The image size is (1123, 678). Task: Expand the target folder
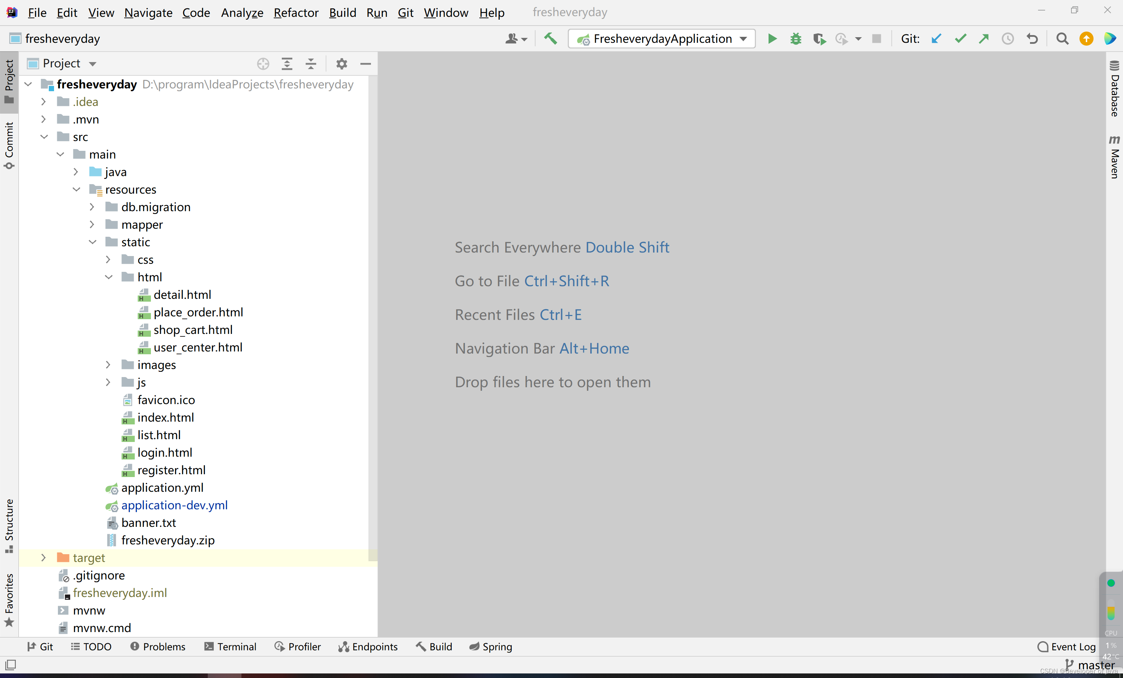[43, 558]
